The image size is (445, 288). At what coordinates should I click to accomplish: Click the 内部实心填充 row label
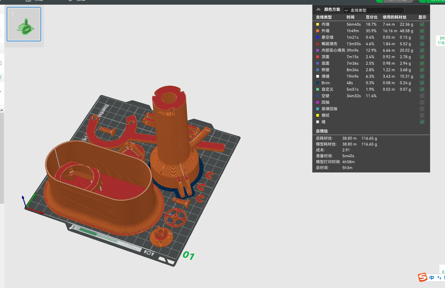[333, 50]
